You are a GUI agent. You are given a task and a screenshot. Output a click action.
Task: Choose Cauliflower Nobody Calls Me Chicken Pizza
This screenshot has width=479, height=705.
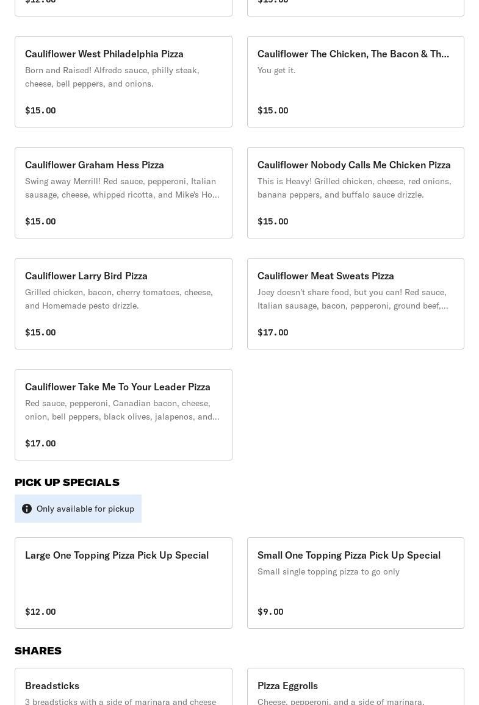pos(355,193)
